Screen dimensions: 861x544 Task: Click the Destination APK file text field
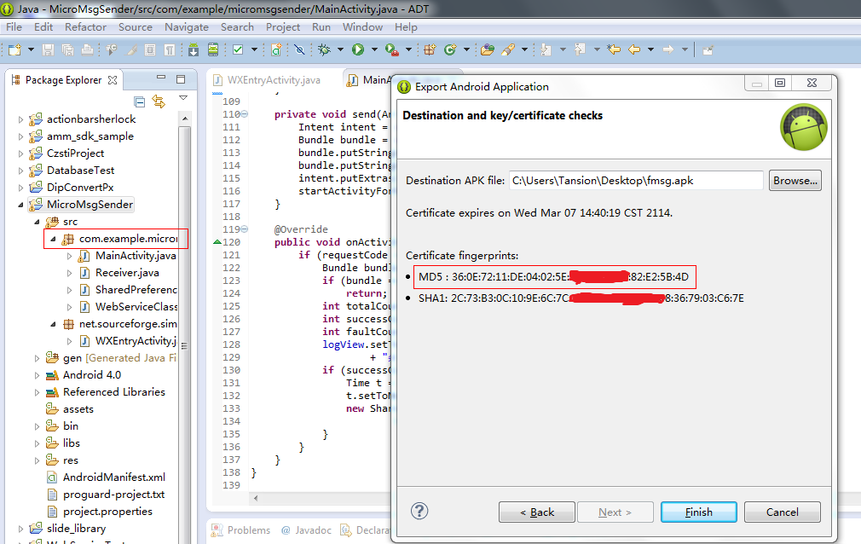tap(635, 180)
